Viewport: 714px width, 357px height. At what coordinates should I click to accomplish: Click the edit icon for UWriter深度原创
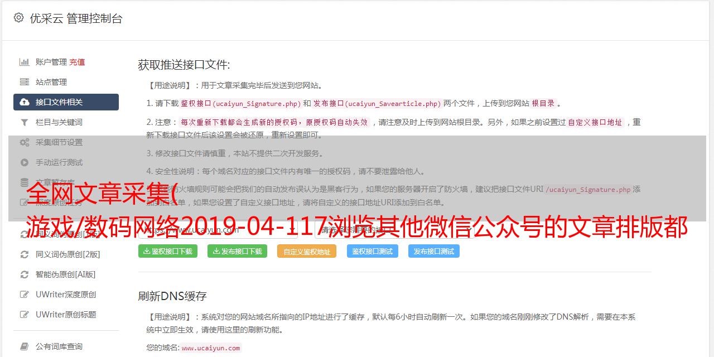click(25, 295)
